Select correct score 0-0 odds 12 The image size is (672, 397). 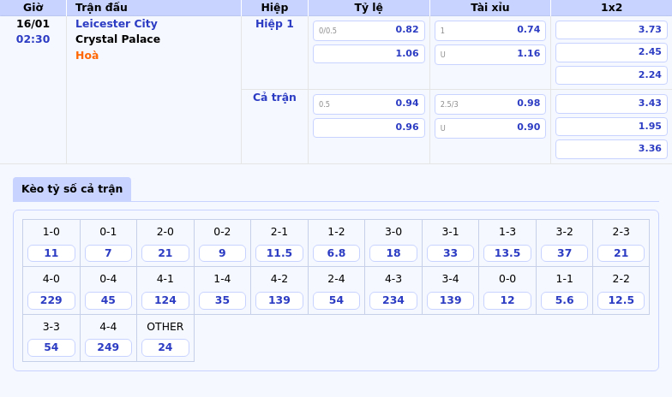tap(507, 300)
